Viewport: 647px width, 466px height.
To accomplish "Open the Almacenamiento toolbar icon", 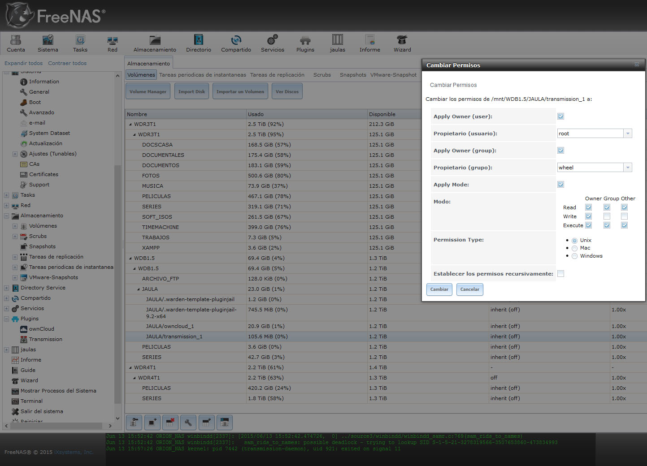I will tap(155, 43).
